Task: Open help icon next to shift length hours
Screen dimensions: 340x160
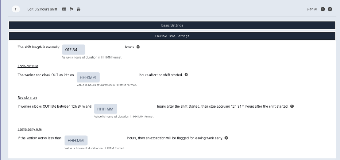Action: click(x=138, y=47)
